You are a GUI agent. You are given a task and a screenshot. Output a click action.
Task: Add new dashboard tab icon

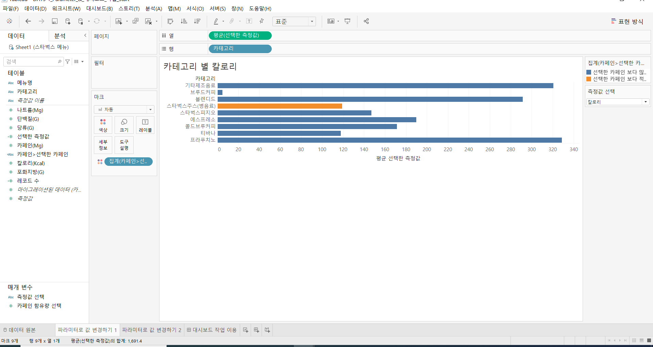(256, 330)
